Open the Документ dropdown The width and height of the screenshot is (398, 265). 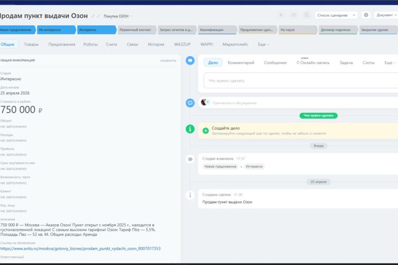(386, 15)
